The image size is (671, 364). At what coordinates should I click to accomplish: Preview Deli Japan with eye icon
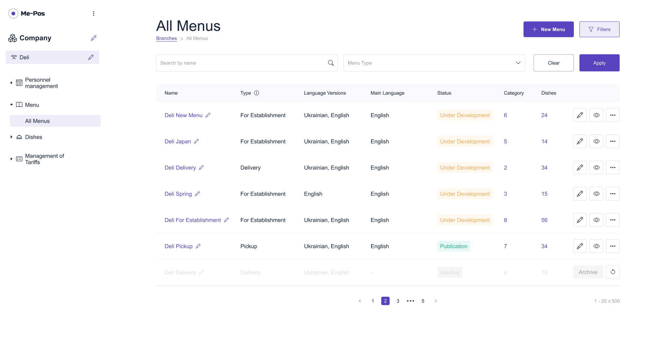pos(596,141)
